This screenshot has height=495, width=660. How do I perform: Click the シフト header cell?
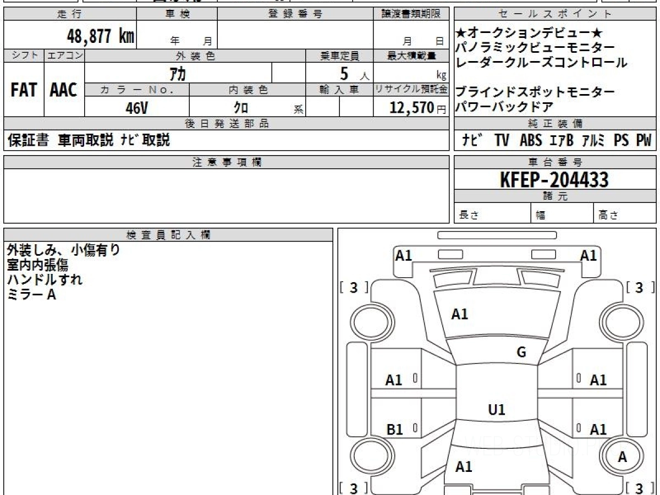tap(24, 56)
